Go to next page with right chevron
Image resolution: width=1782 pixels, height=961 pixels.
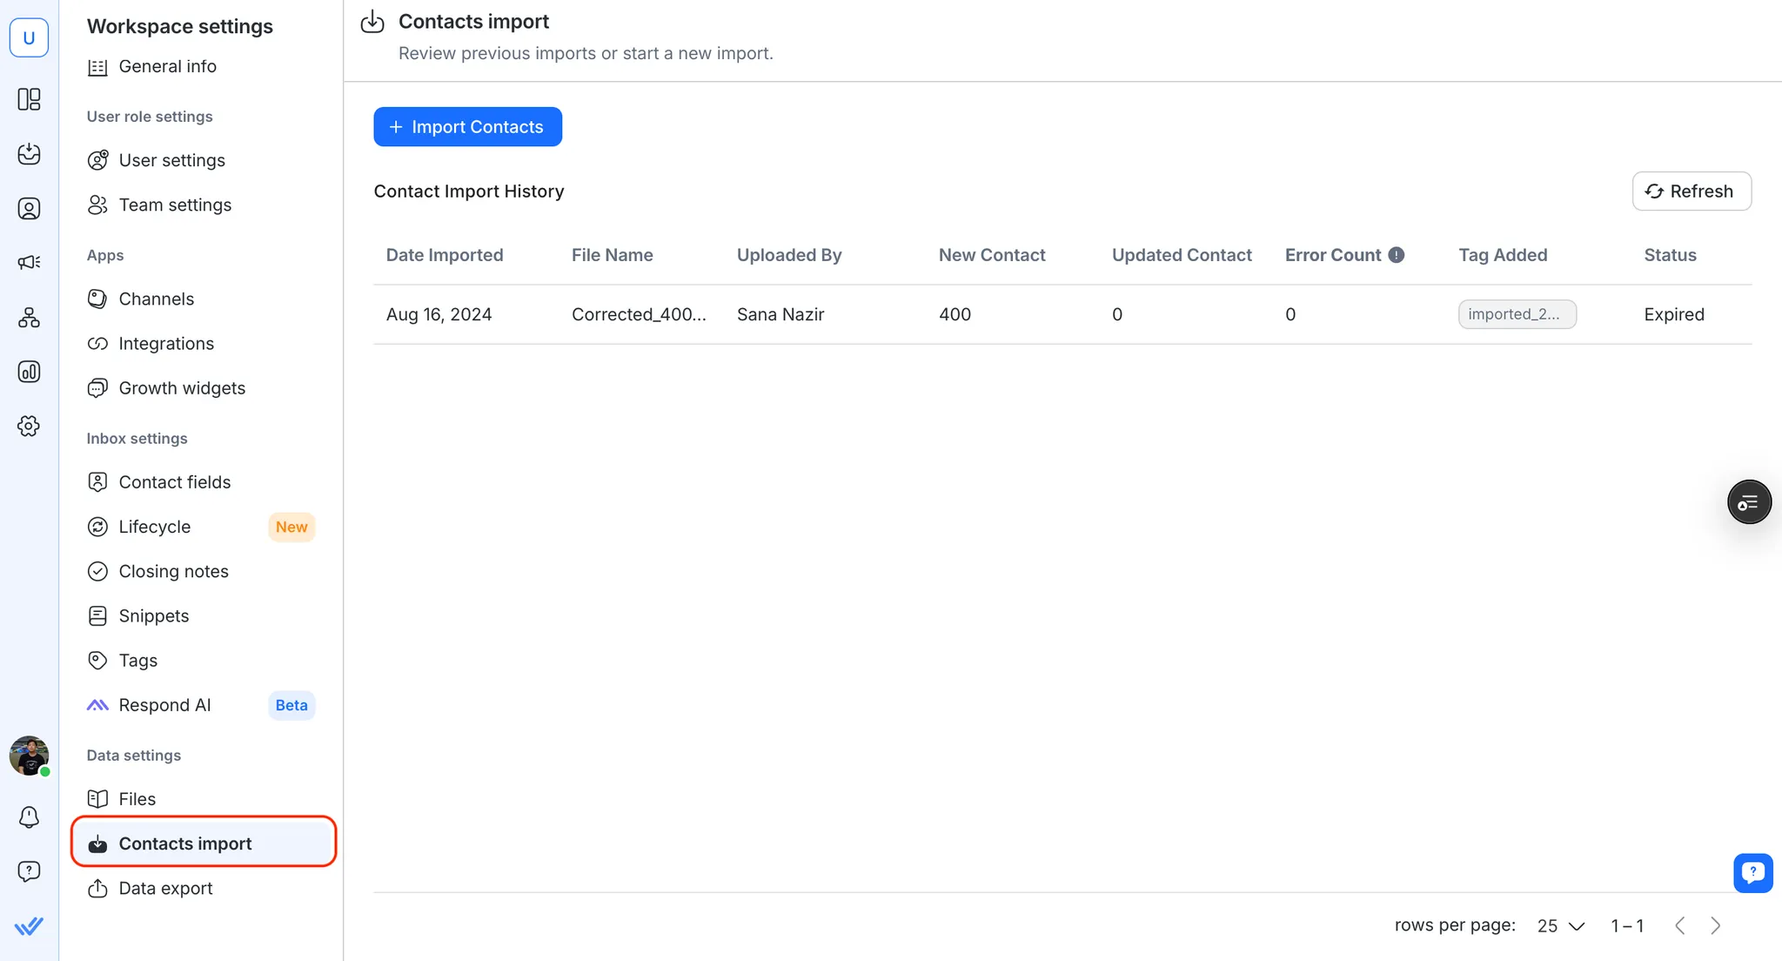(x=1715, y=925)
